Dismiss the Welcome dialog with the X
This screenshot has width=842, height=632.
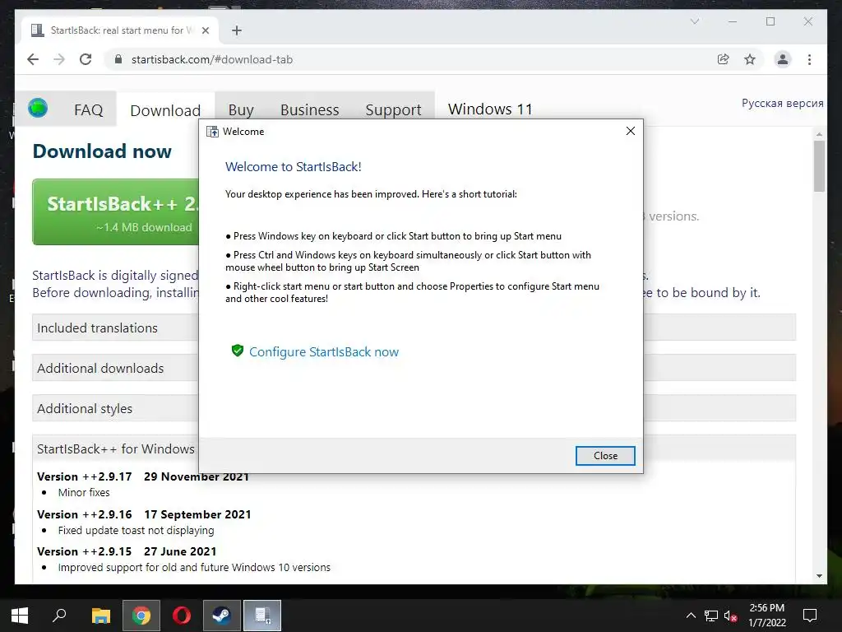pos(631,131)
